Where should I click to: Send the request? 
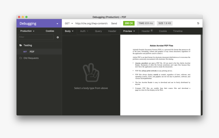114,23
